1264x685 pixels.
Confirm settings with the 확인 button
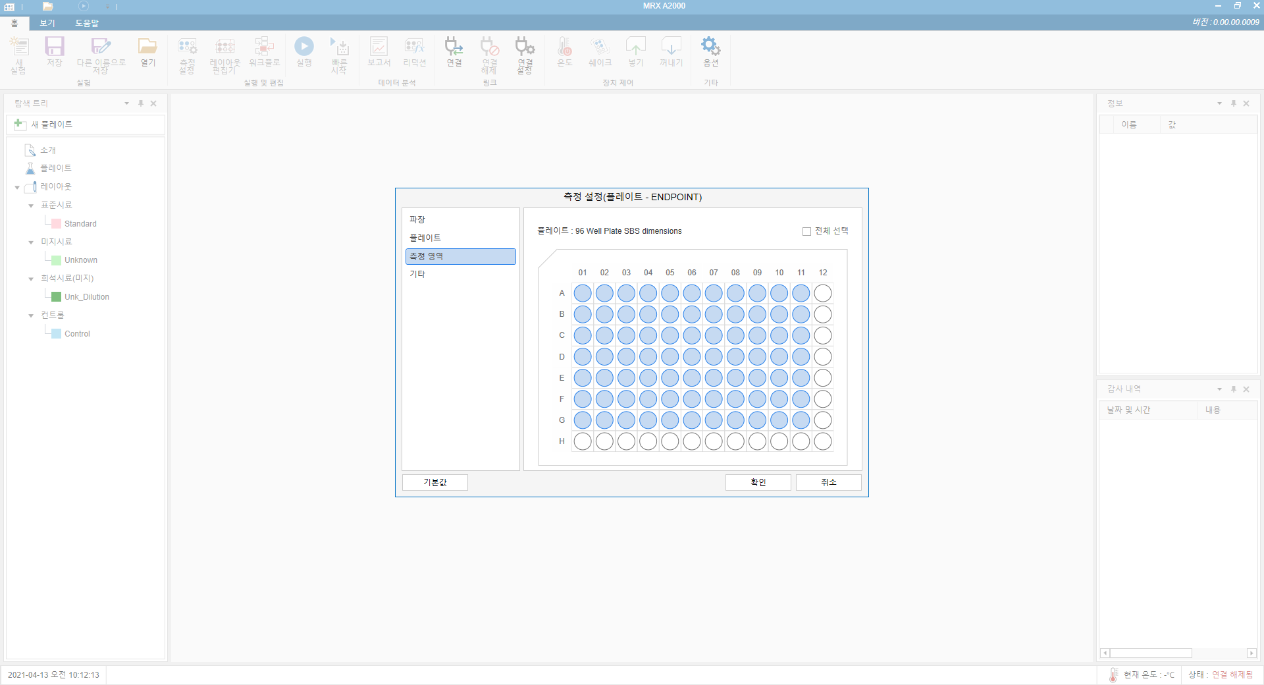tap(758, 482)
